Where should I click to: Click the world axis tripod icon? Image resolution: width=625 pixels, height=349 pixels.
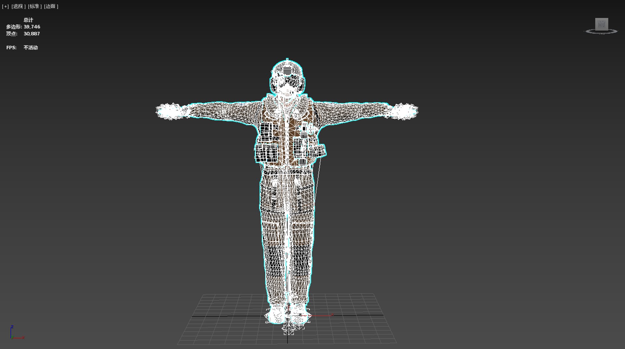[17, 332]
